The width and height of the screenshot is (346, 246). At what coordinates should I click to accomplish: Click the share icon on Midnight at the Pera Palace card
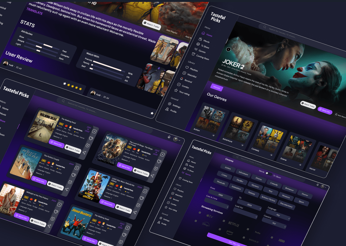(49, 226)
